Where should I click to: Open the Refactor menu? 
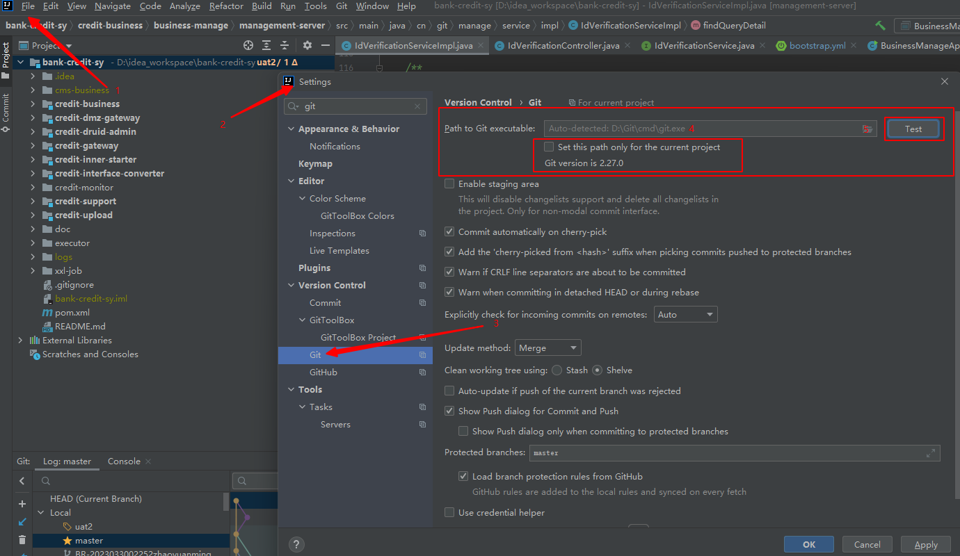[x=226, y=6]
